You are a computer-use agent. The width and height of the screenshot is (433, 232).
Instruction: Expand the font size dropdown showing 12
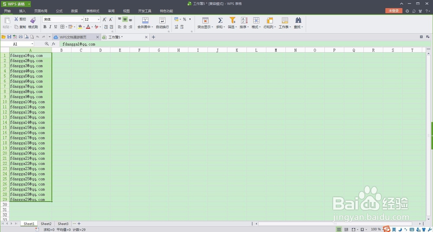[x=99, y=19]
